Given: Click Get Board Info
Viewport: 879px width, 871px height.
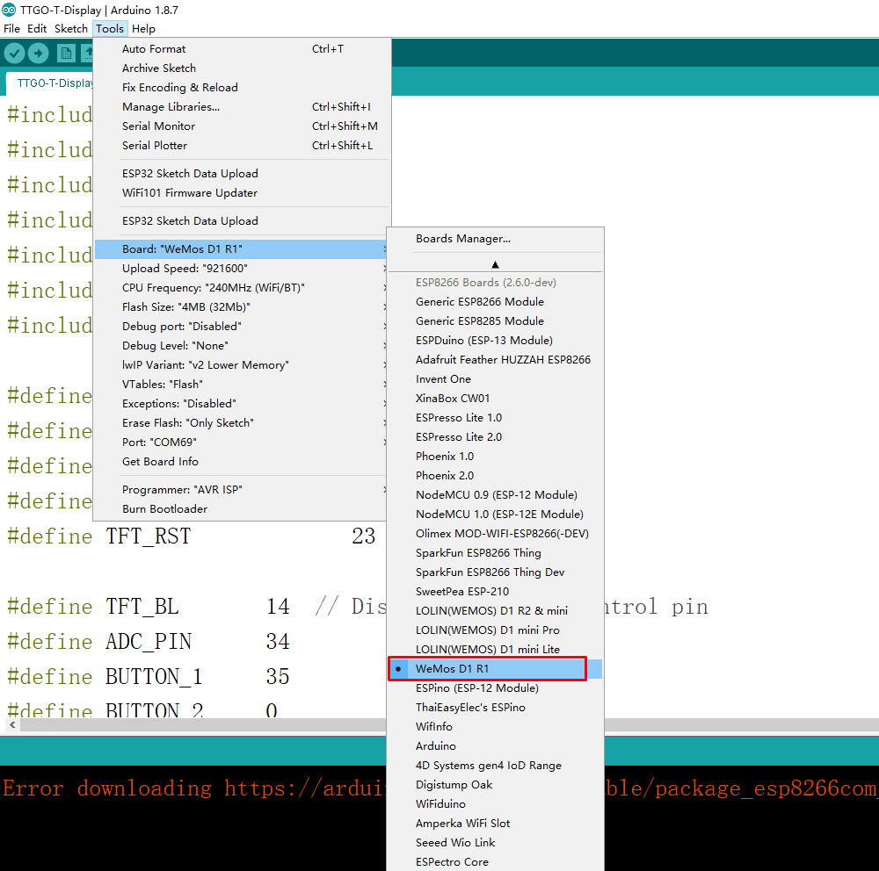Looking at the screenshot, I should click(160, 462).
